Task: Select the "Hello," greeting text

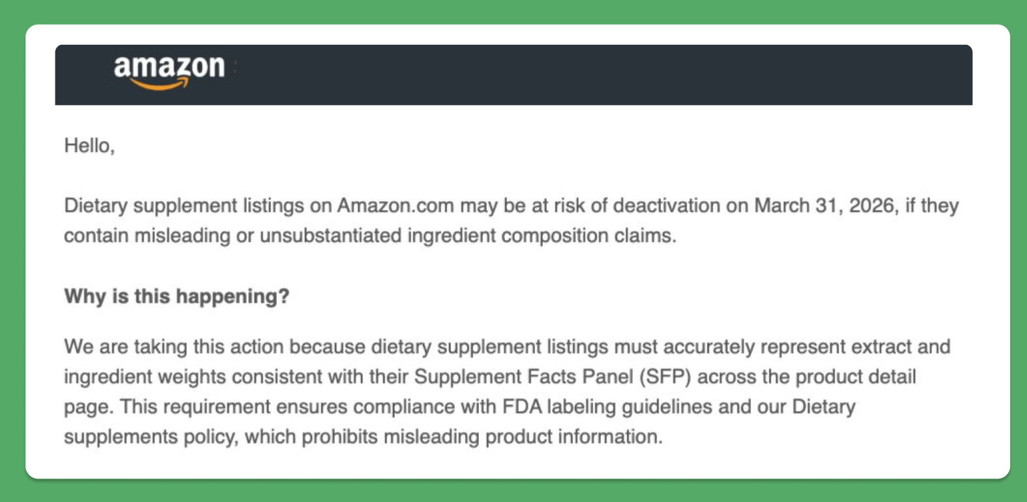Action: pos(89,145)
